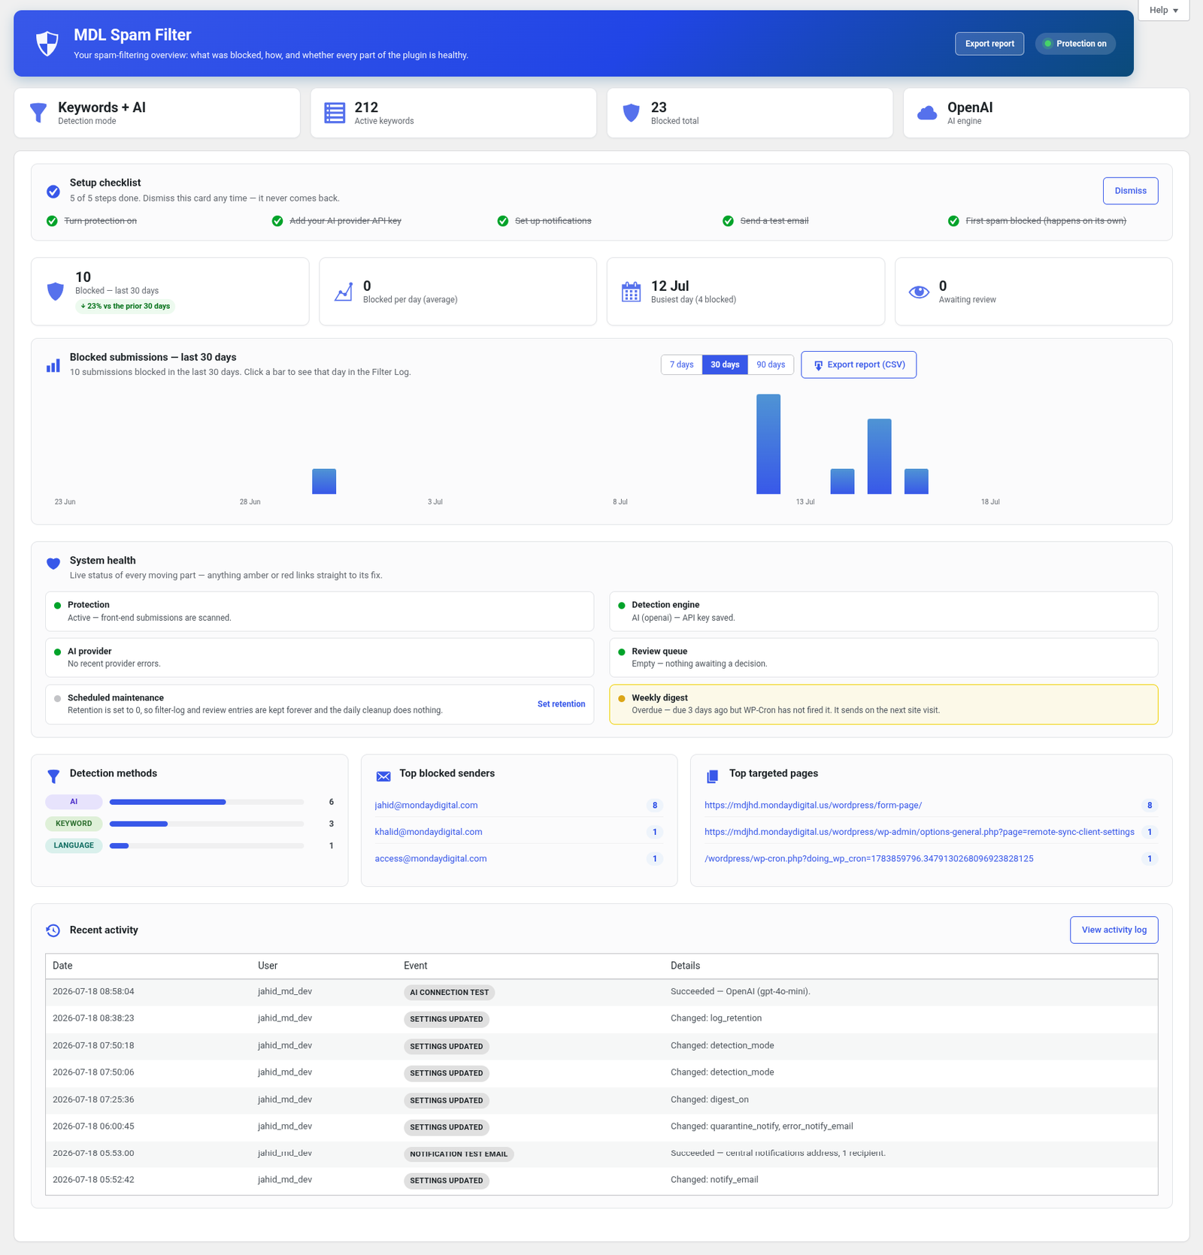1203x1255 pixels.
Task: Click the lone chart bar after 28 Jun
Action: point(324,482)
